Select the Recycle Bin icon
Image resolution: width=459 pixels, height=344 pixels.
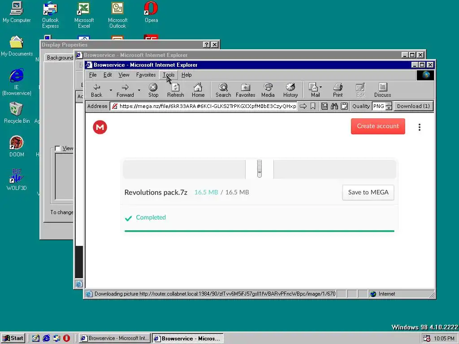pyautogui.click(x=17, y=113)
